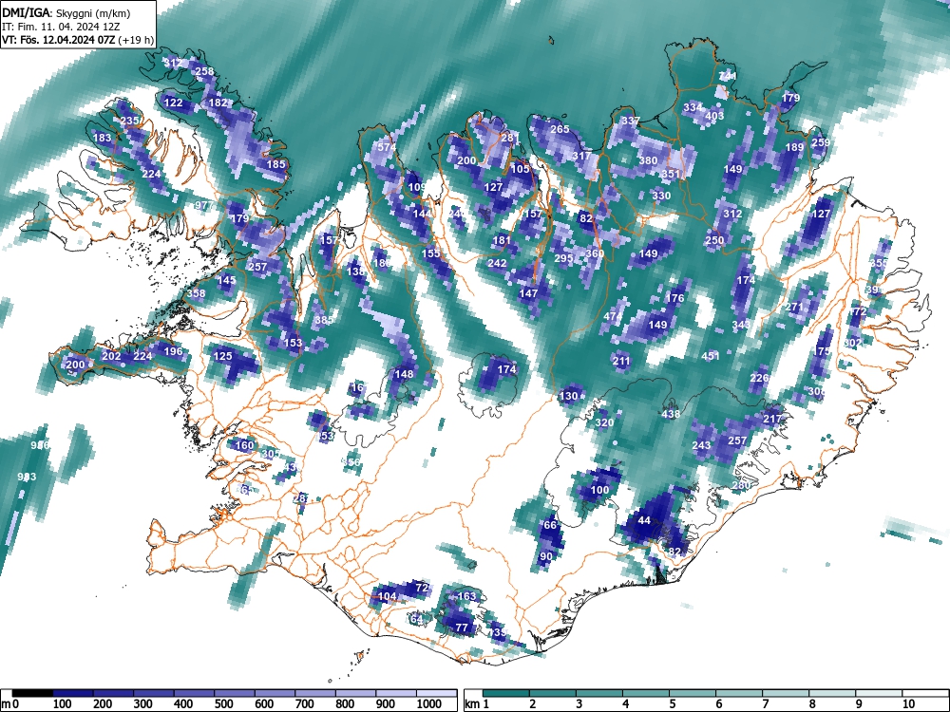The image size is (950, 712).
Task: Click the visibility label 259
Action: (x=821, y=142)
